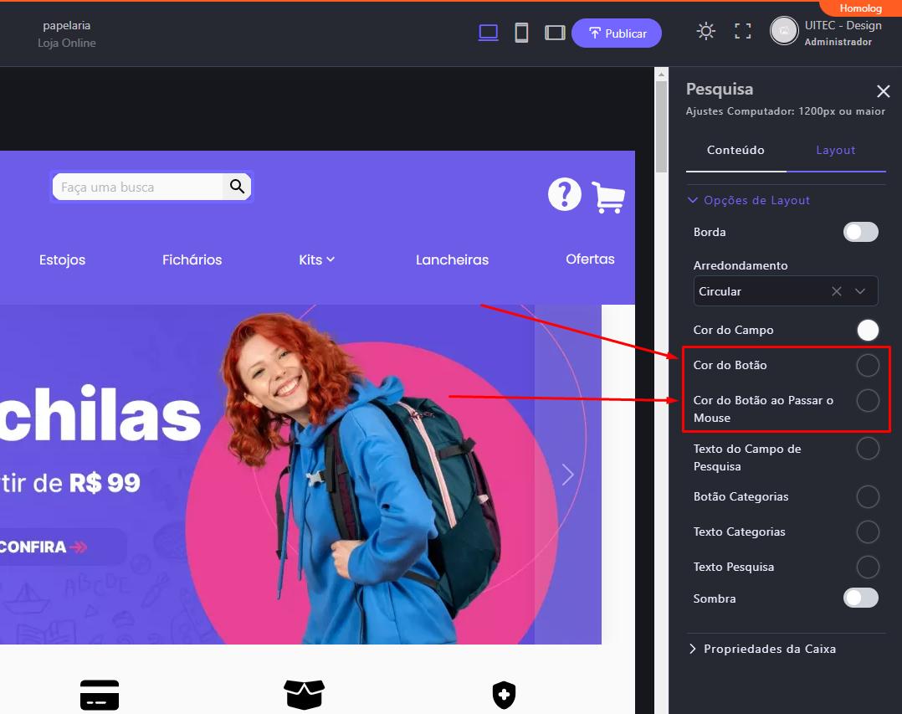Image resolution: width=902 pixels, height=714 pixels.
Task: Open the help question mark icon
Action: point(564,194)
